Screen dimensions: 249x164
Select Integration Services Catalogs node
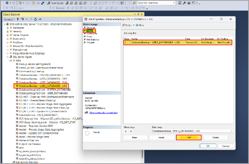[x=29, y=53]
